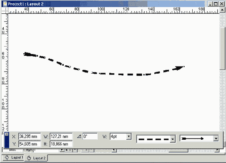This screenshot has height=163, width=226.
Task: Click the vertical scrollbar thumb
Action: coord(222,49)
